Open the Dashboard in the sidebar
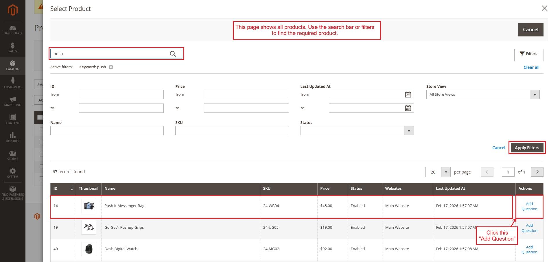Image resolution: width=549 pixels, height=262 pixels. tap(12, 30)
